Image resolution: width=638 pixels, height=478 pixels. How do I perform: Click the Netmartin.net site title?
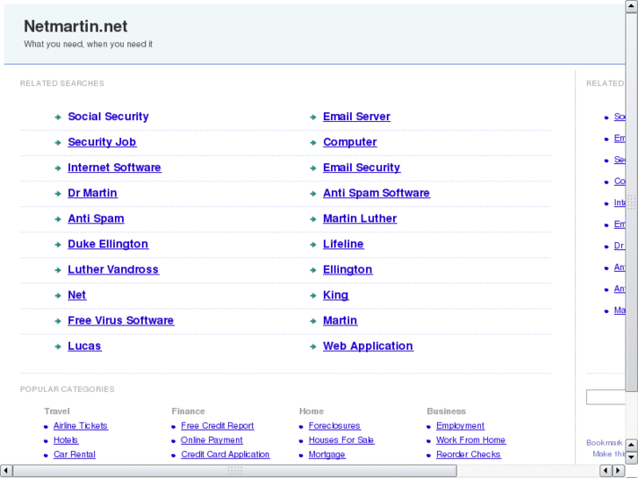point(75,27)
